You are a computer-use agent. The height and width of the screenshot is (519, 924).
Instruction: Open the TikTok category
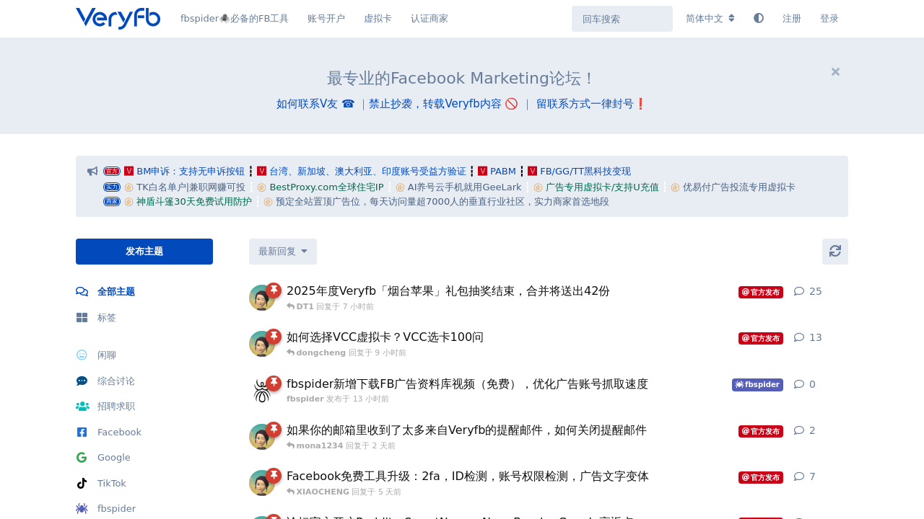(x=112, y=484)
